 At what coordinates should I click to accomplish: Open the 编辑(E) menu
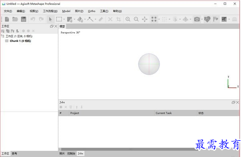coord(21,11)
